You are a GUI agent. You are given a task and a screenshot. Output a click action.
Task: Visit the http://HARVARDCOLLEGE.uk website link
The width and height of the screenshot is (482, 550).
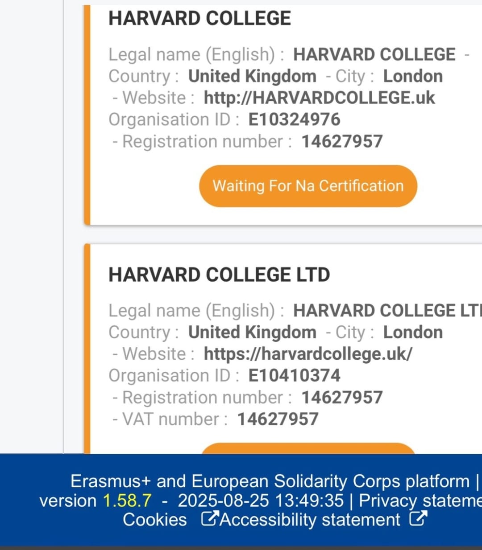pyautogui.click(x=319, y=98)
